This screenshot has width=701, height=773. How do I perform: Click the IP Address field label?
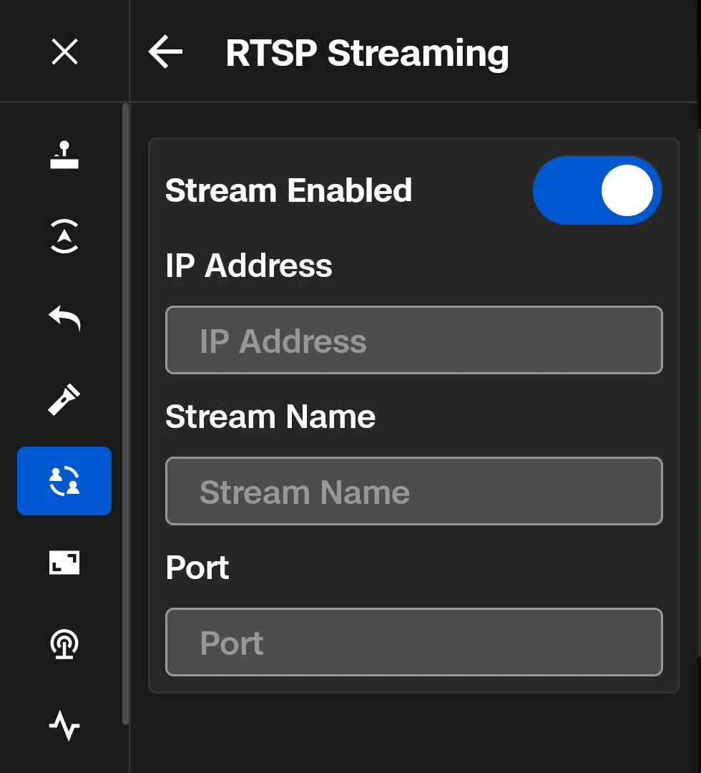249,266
